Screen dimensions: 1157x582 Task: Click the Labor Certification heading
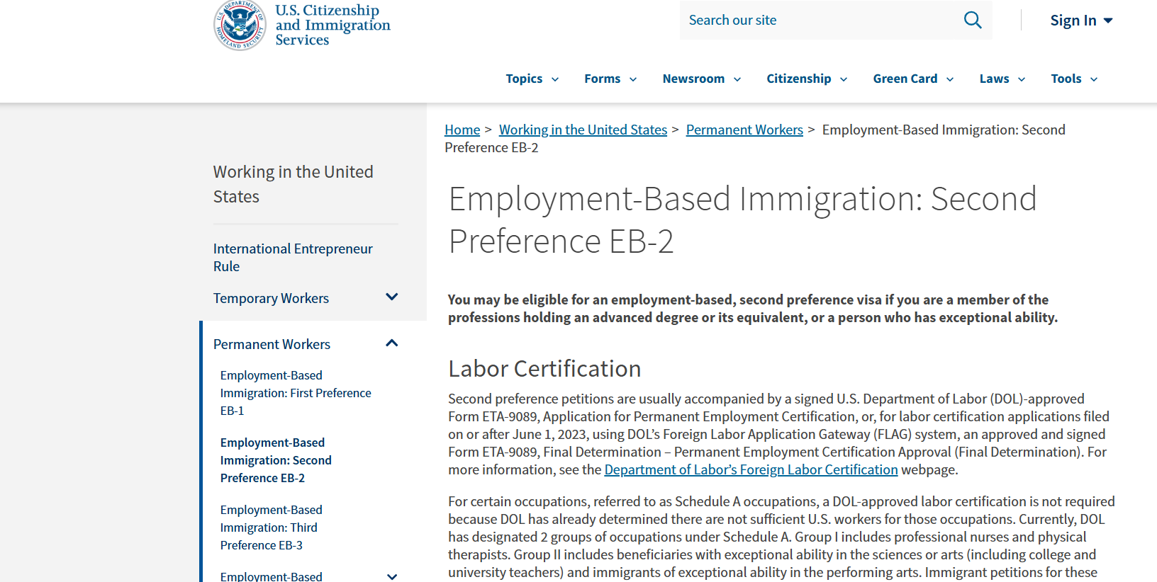pos(544,369)
